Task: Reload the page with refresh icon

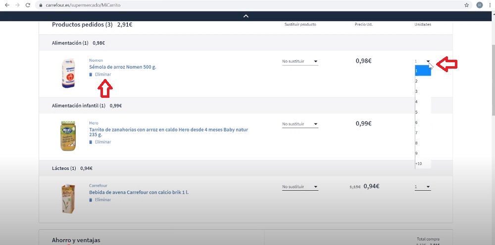Action: [x=29, y=5]
